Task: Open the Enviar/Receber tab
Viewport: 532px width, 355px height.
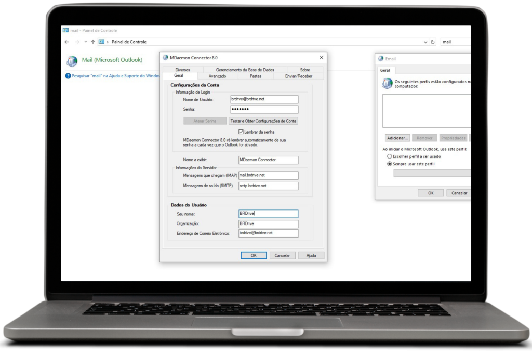Action: [x=299, y=76]
